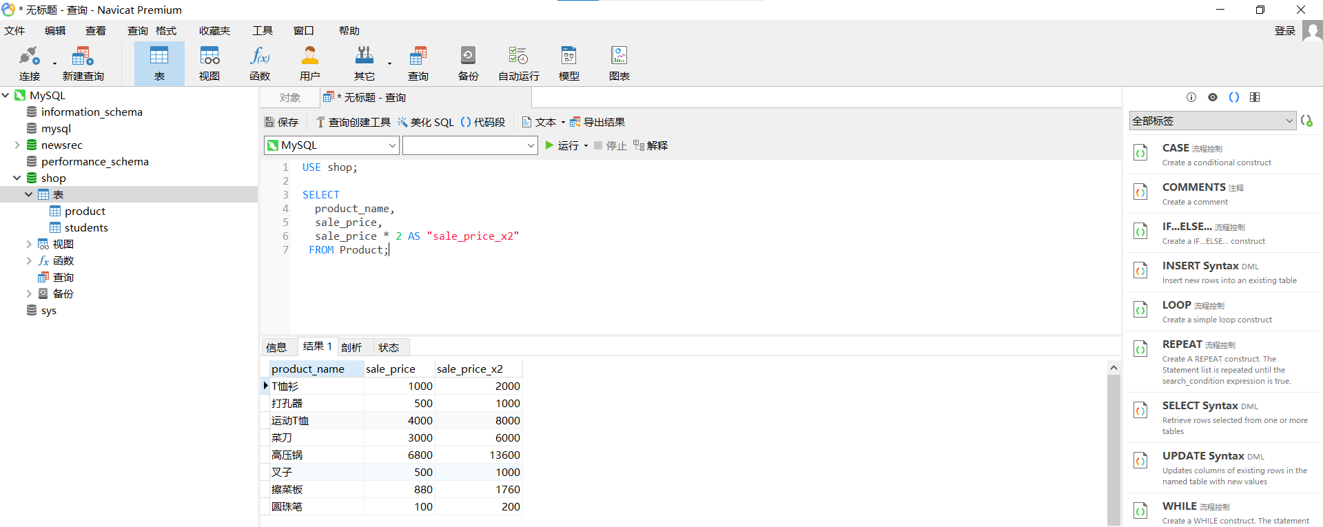Collapse the 表 (Tables) node under shop
This screenshot has width=1323, height=527.
29,194
